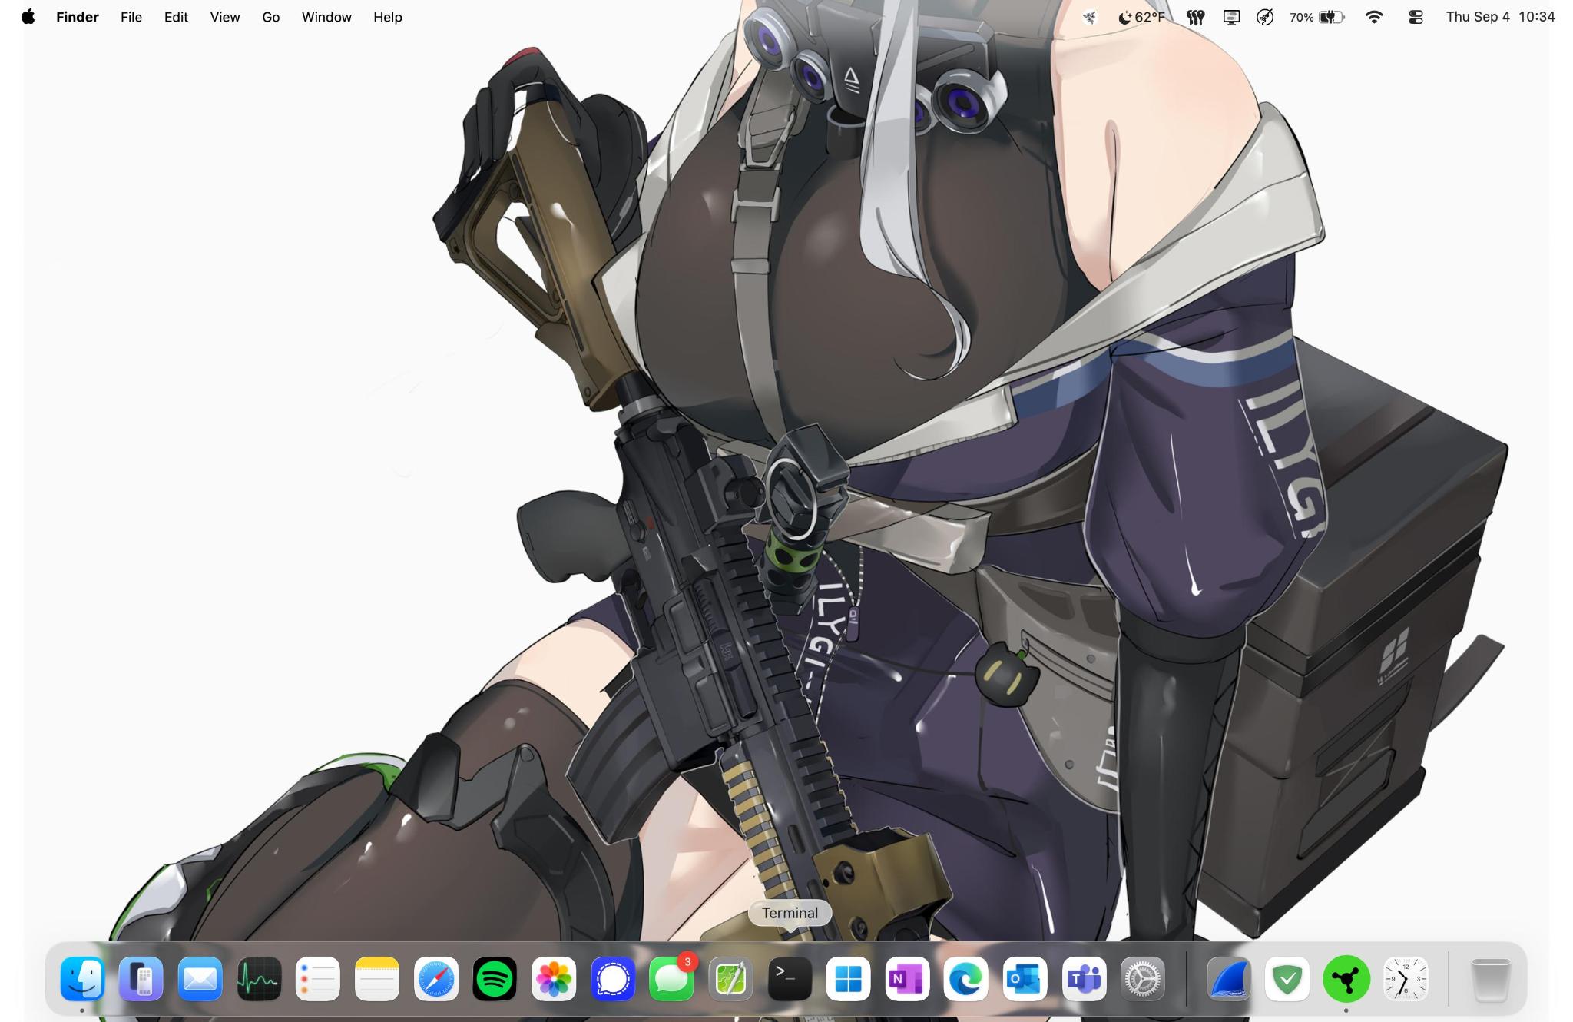Screen dimensions: 1573x1022
Task: Open Microsoft OneNote from the dock
Action: (x=907, y=979)
